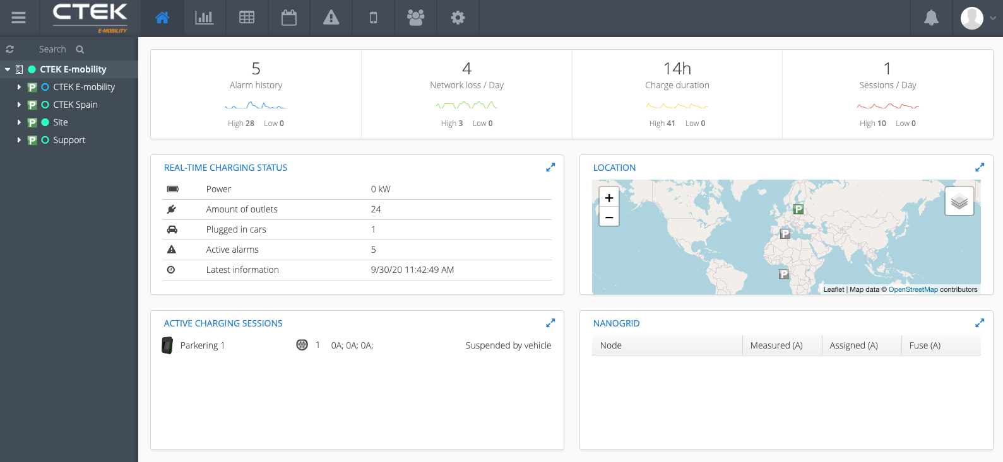This screenshot has height=462, width=1003.
Task: Expand the Support node
Action: click(x=19, y=140)
